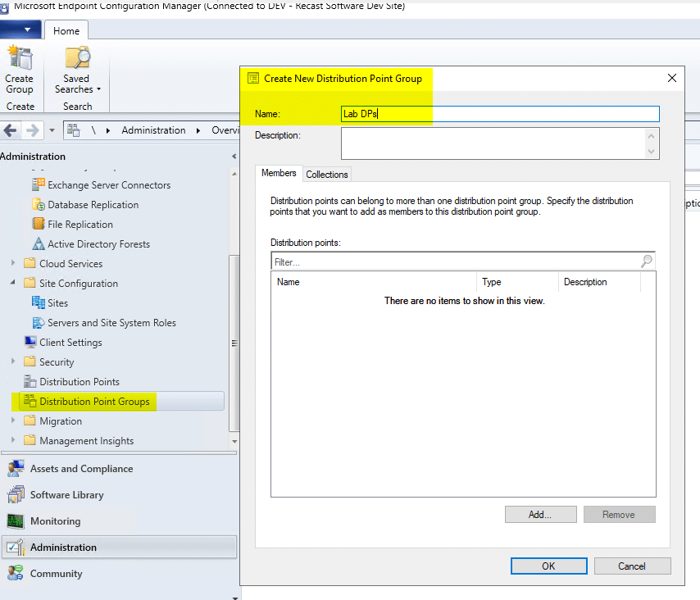The height and width of the screenshot is (600, 700).
Task: Click the back navigation arrow
Action: [11, 130]
